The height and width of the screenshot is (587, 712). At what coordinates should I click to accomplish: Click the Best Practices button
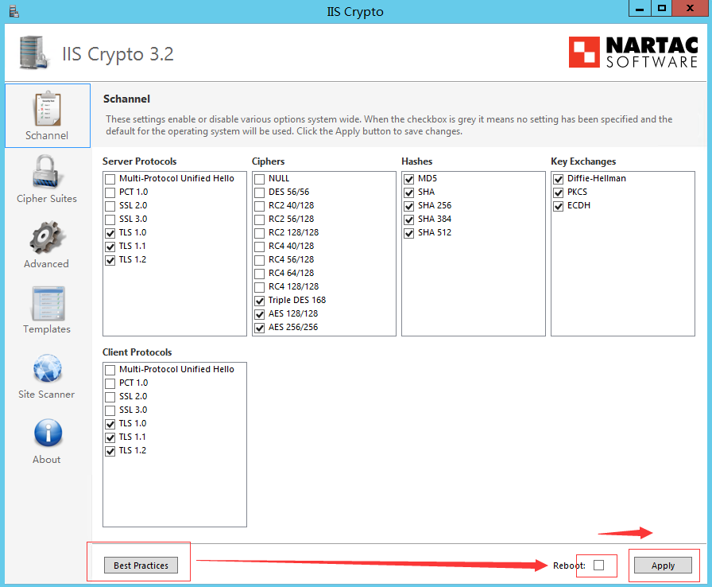pyautogui.click(x=141, y=566)
